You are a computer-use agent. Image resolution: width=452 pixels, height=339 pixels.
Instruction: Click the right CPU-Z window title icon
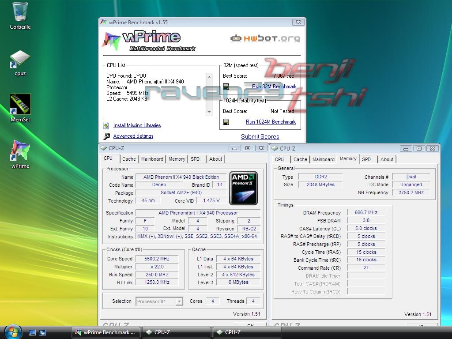point(275,148)
